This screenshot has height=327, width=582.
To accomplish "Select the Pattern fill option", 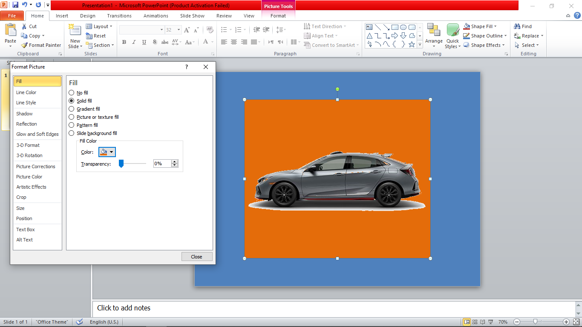I will (72, 125).
